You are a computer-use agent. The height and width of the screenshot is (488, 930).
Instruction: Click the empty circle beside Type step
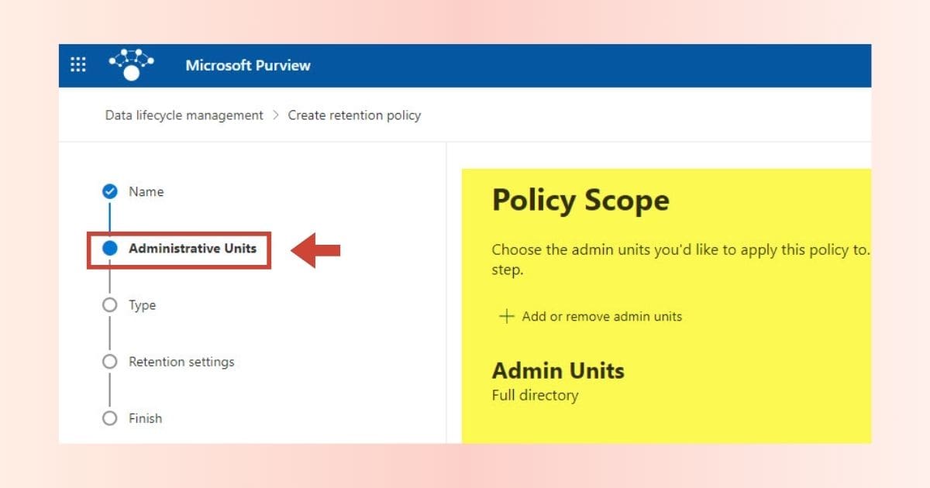[x=110, y=305]
